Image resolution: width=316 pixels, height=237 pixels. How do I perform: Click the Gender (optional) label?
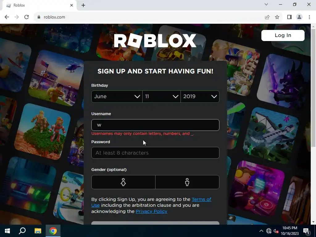coord(109,170)
